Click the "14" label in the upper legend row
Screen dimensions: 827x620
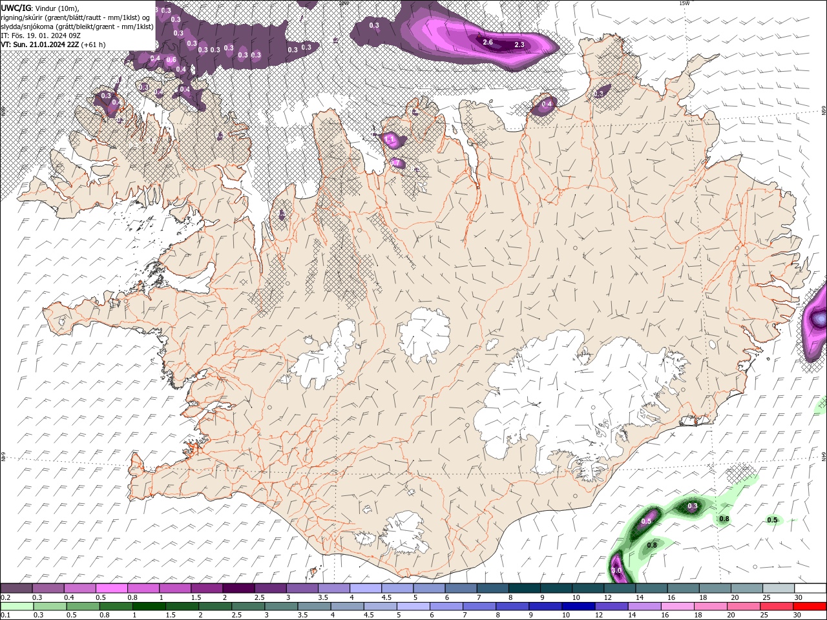point(640,597)
